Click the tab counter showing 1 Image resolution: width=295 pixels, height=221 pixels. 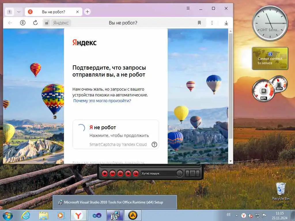(10, 12)
